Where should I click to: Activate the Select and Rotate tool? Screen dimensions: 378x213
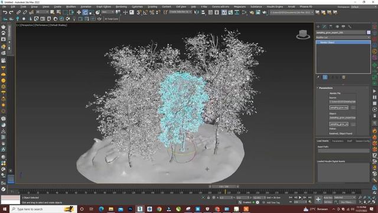point(85,12)
